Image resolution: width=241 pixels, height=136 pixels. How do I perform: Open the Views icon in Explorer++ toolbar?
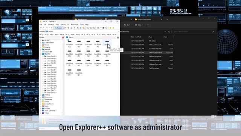click(98, 28)
